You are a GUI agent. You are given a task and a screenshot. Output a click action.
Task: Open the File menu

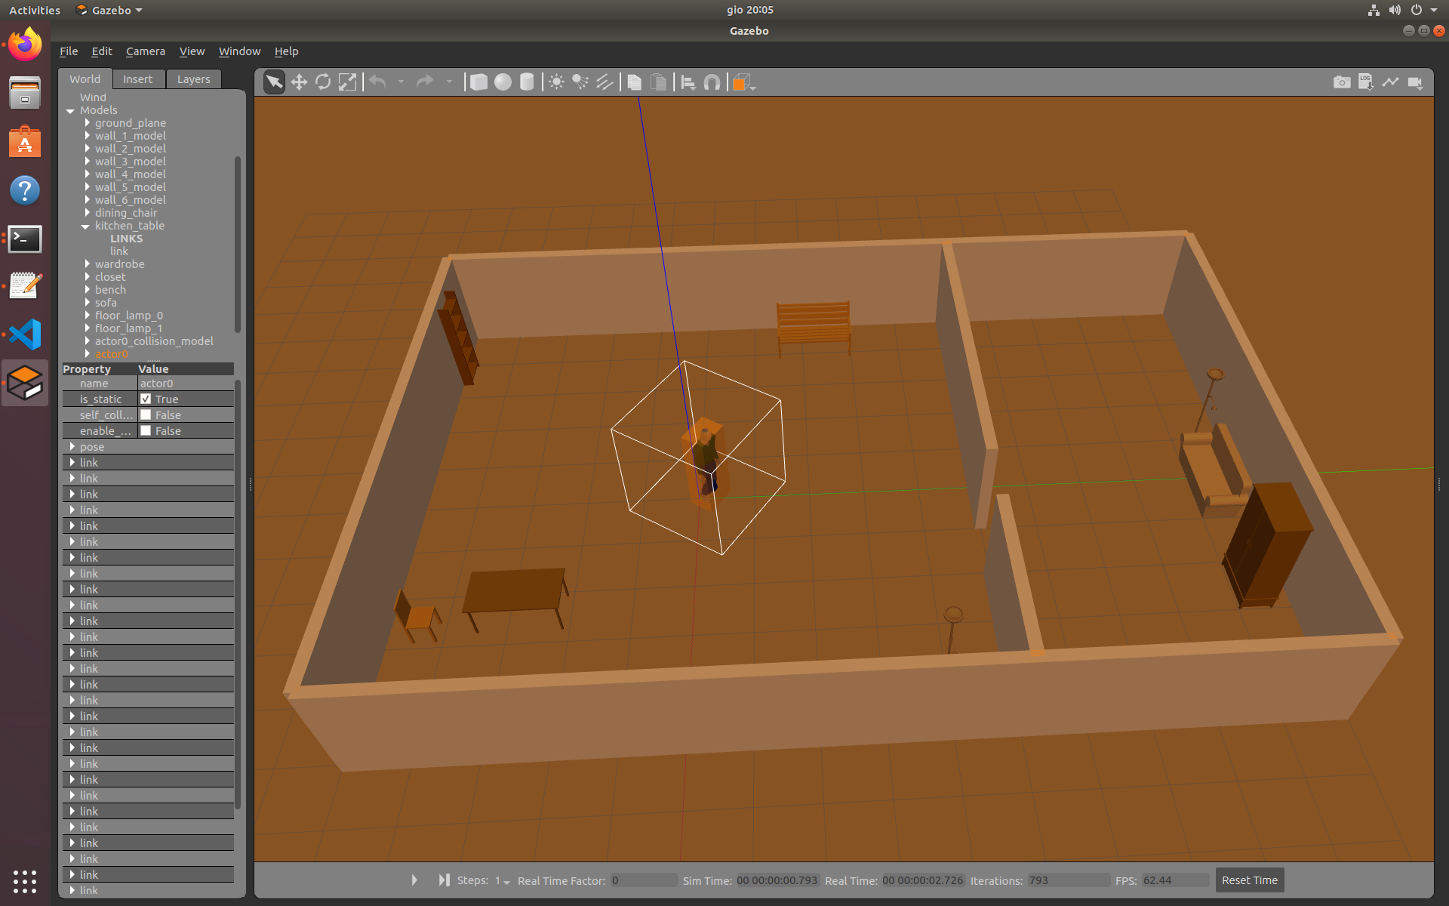(69, 51)
